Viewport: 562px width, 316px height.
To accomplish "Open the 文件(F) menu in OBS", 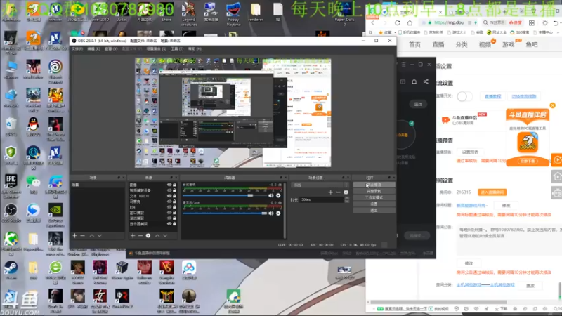I will [77, 48].
